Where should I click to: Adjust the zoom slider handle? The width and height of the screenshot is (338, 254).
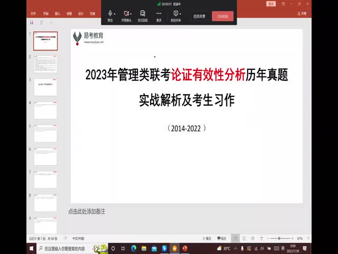(279, 239)
